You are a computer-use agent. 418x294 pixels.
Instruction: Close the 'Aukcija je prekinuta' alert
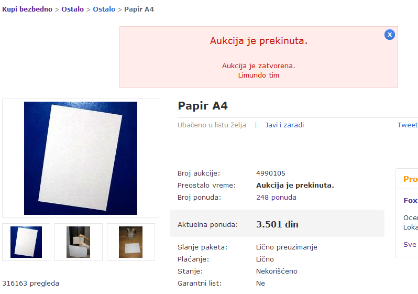point(389,35)
